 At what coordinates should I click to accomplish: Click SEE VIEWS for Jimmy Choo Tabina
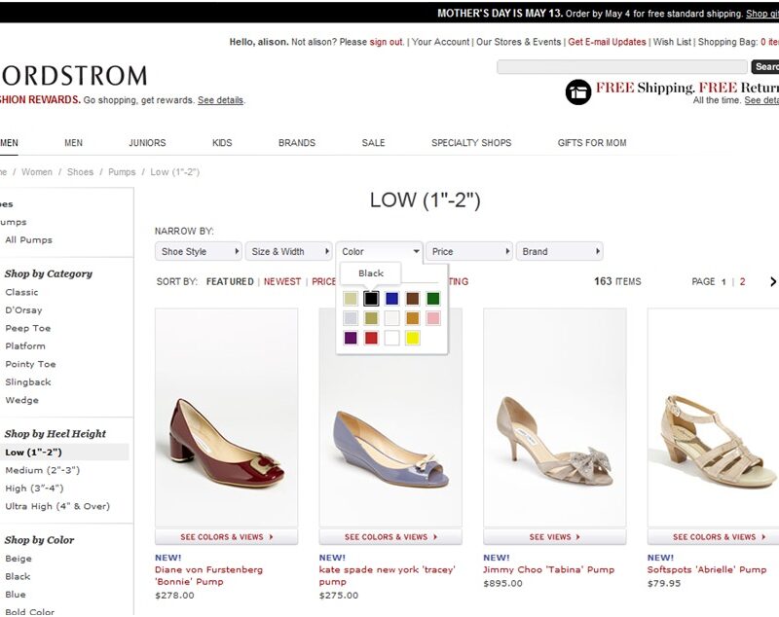pyautogui.click(x=555, y=537)
